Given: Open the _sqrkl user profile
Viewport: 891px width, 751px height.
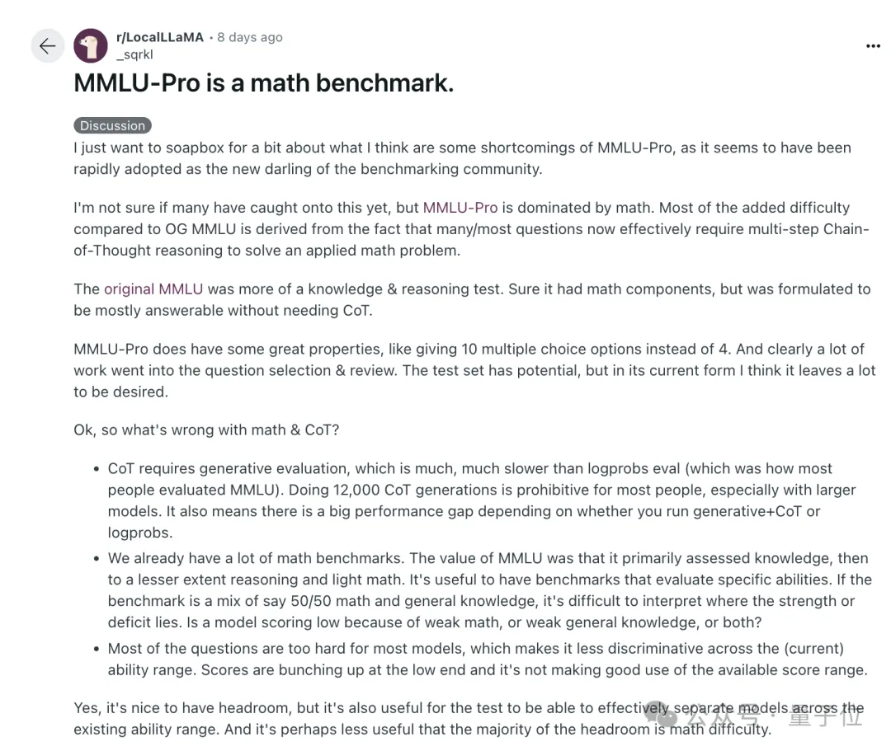Looking at the screenshot, I should click(134, 54).
